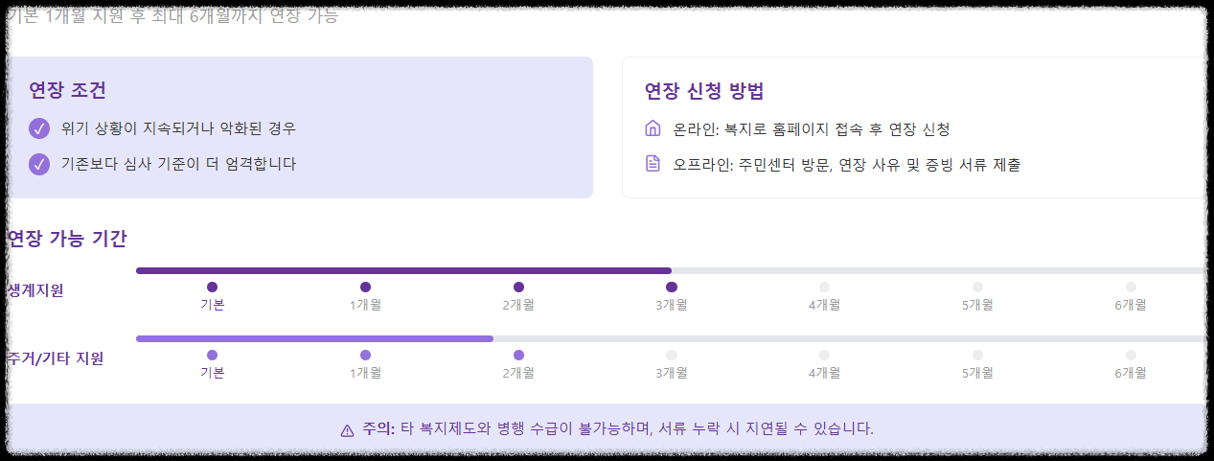1214x461 pixels.
Task: Click the 주거/기타 지원 row label
Action: click(55, 358)
